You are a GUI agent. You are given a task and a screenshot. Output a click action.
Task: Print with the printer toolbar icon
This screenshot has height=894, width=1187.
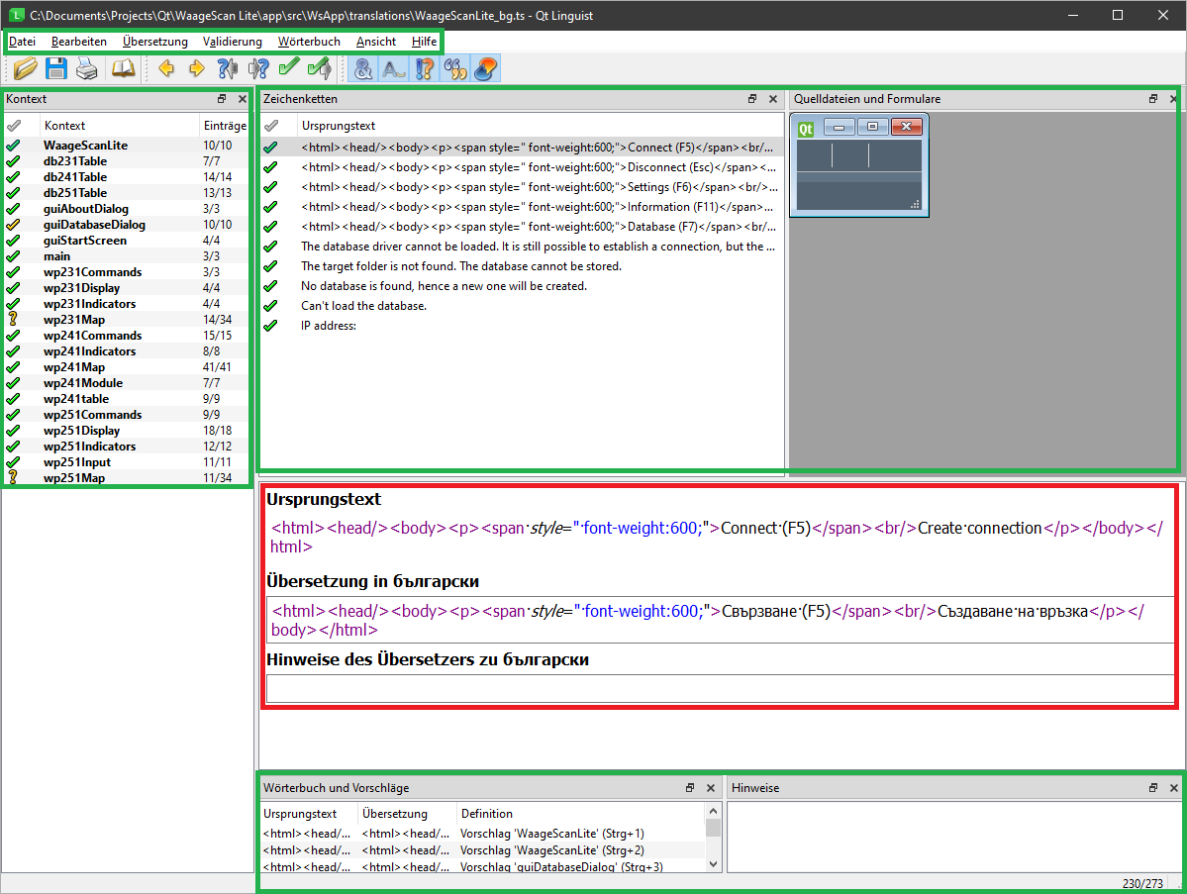tap(87, 69)
